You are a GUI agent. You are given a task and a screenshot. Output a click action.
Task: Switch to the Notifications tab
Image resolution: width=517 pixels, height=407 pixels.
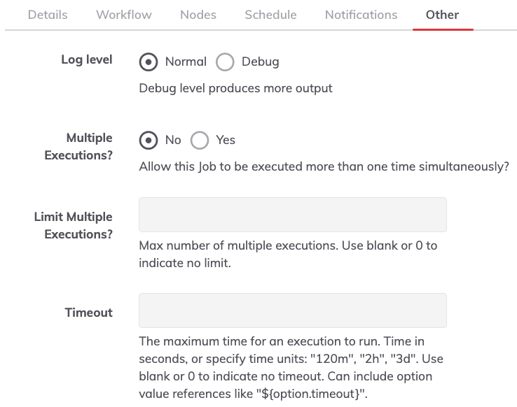(361, 15)
